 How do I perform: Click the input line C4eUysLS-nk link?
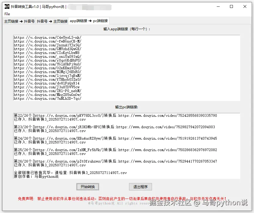(x=48, y=38)
